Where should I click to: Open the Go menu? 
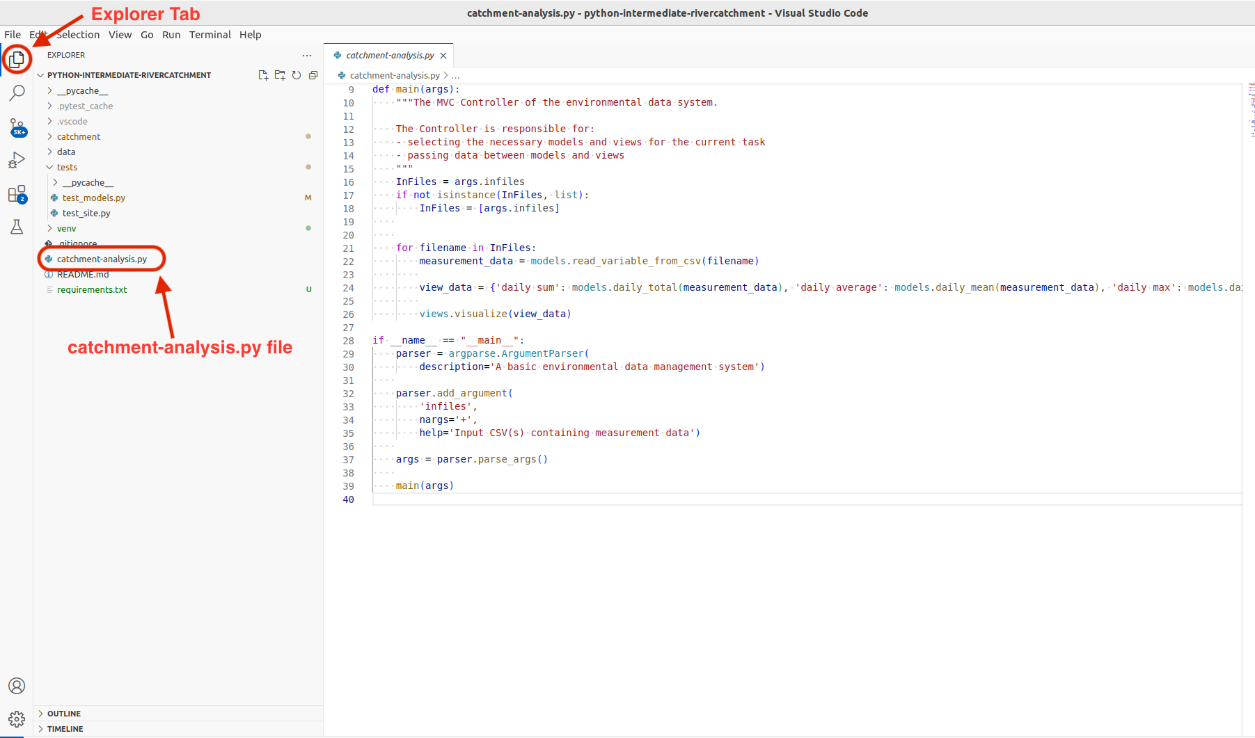click(147, 35)
